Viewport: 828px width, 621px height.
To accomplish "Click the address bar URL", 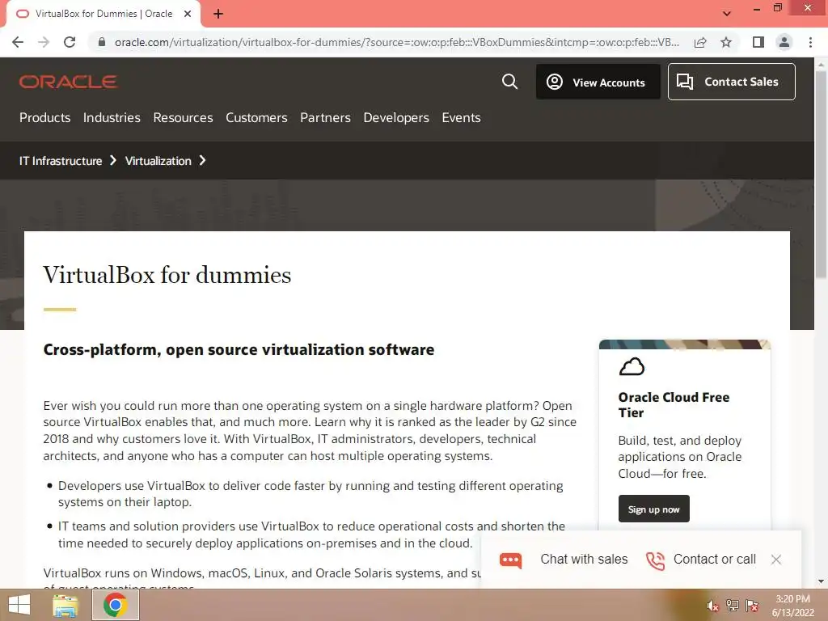I will pyautogui.click(x=396, y=42).
